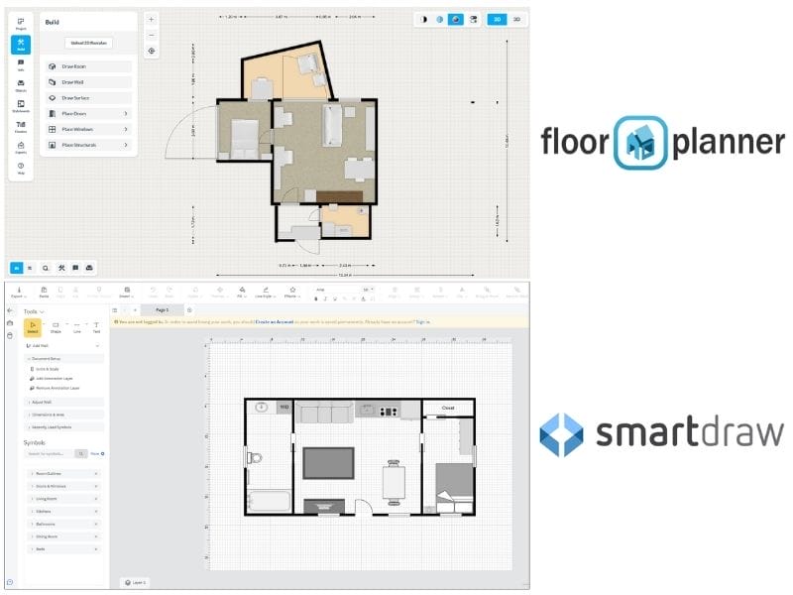The width and height of the screenshot is (793, 595).
Task: Select the Line tool in SmartDraw
Action: click(x=76, y=325)
